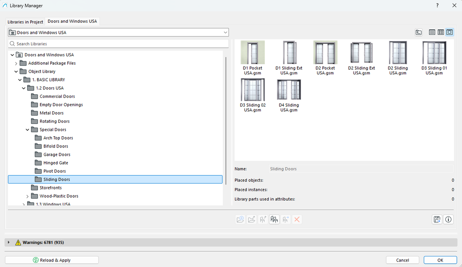
Task: Click the Commercial Doors folder icon
Action: (34, 96)
